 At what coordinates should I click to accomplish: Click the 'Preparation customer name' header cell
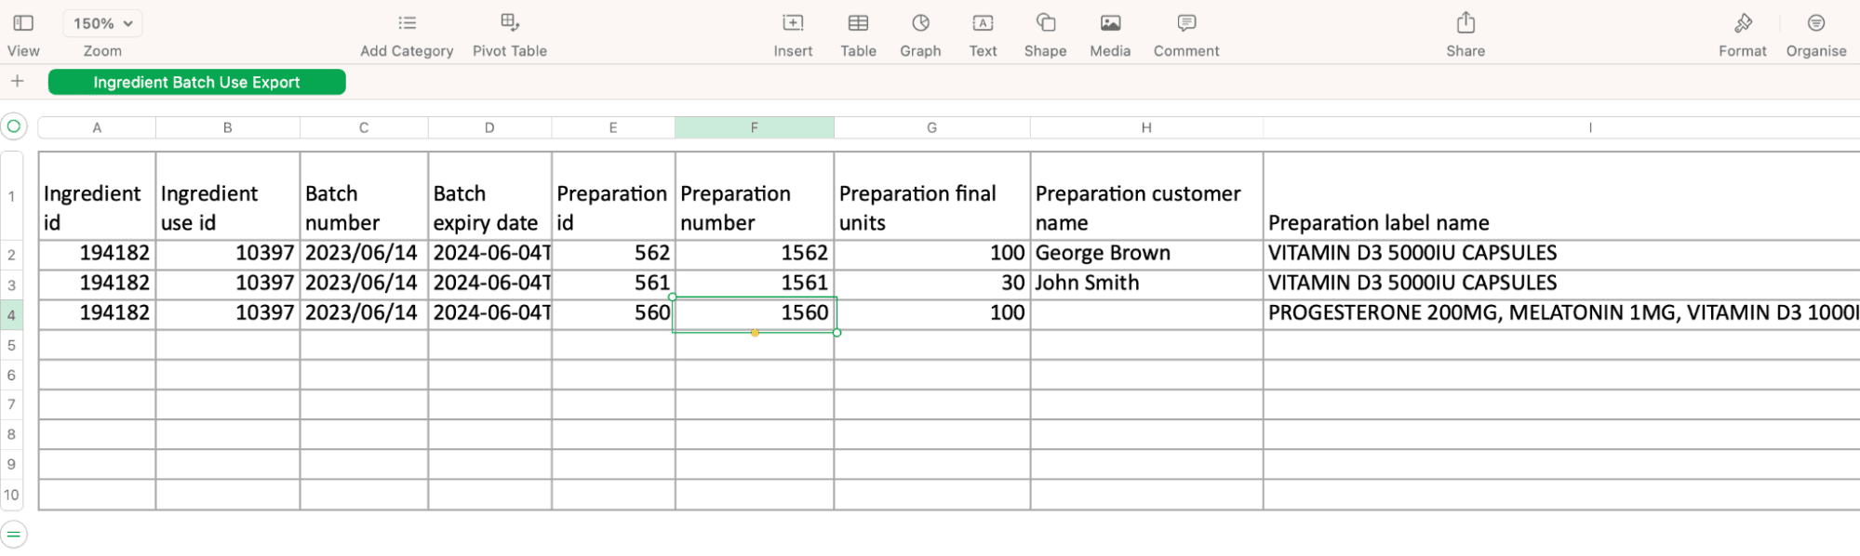pyautogui.click(x=1146, y=196)
